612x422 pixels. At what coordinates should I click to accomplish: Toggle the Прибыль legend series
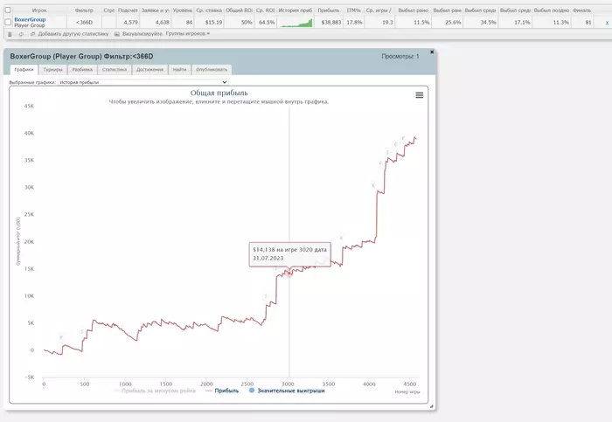pyautogui.click(x=226, y=391)
